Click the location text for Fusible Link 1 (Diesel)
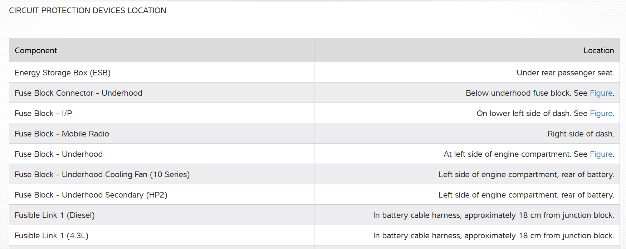 [493, 215]
